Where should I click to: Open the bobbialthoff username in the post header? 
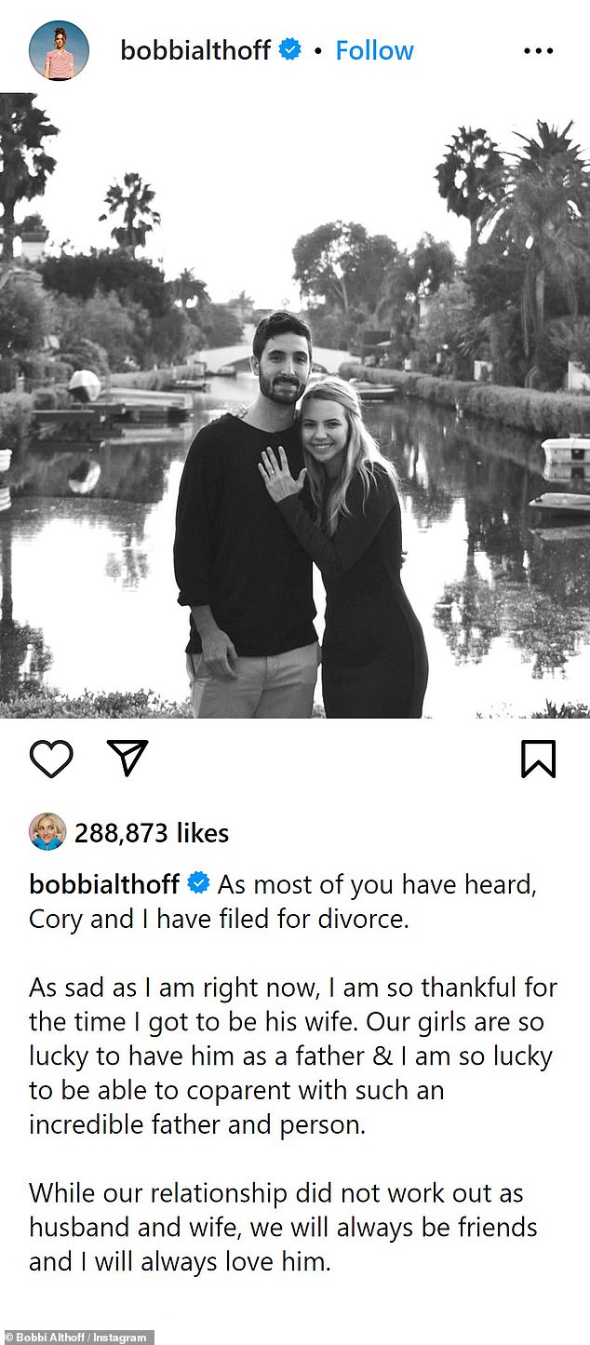coord(195,50)
